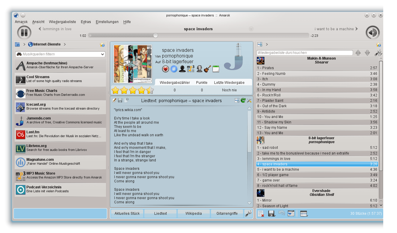Open the Cool Streams service

[x=61, y=79]
